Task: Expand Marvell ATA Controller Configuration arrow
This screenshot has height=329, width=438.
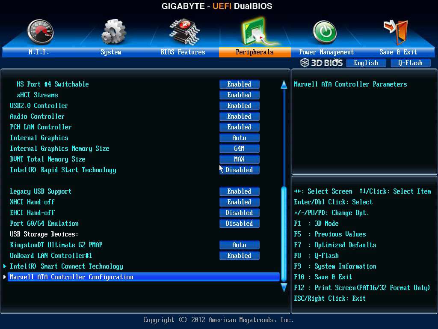Action: point(5,277)
